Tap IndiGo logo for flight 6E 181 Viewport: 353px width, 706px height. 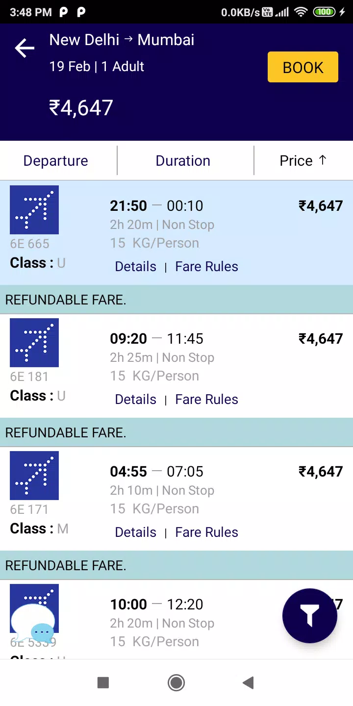coord(34,342)
